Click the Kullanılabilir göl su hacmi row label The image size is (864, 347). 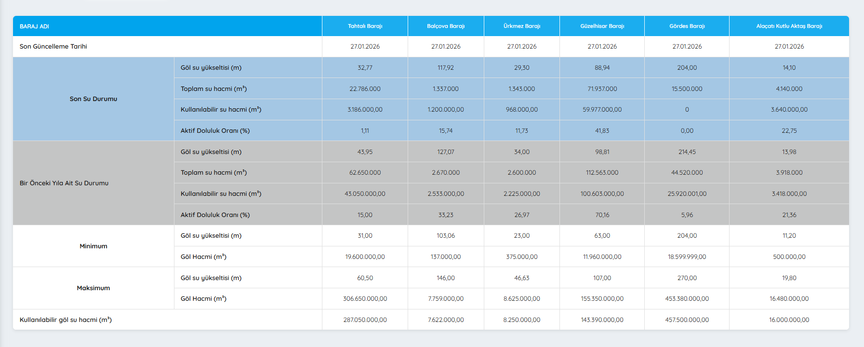click(66, 320)
